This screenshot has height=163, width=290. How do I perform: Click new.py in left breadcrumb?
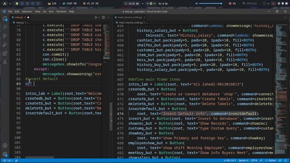20,23
